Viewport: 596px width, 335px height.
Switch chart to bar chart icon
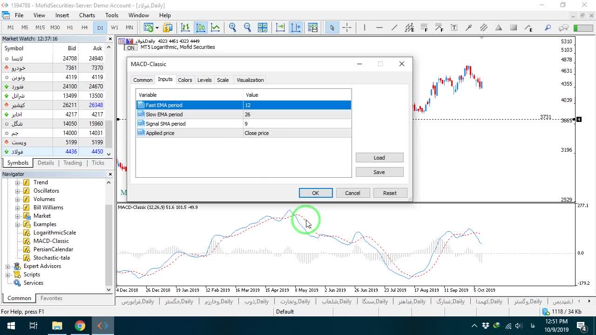[x=185, y=27]
